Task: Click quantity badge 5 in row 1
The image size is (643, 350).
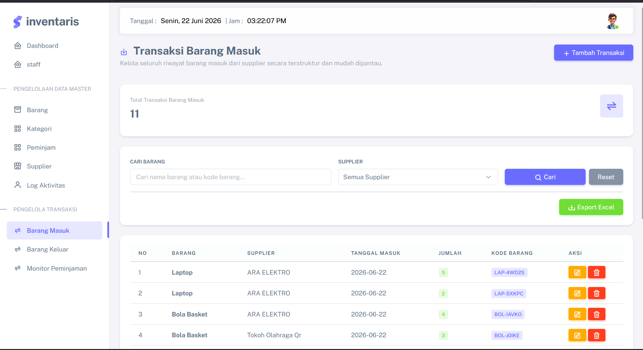Action: (x=443, y=272)
